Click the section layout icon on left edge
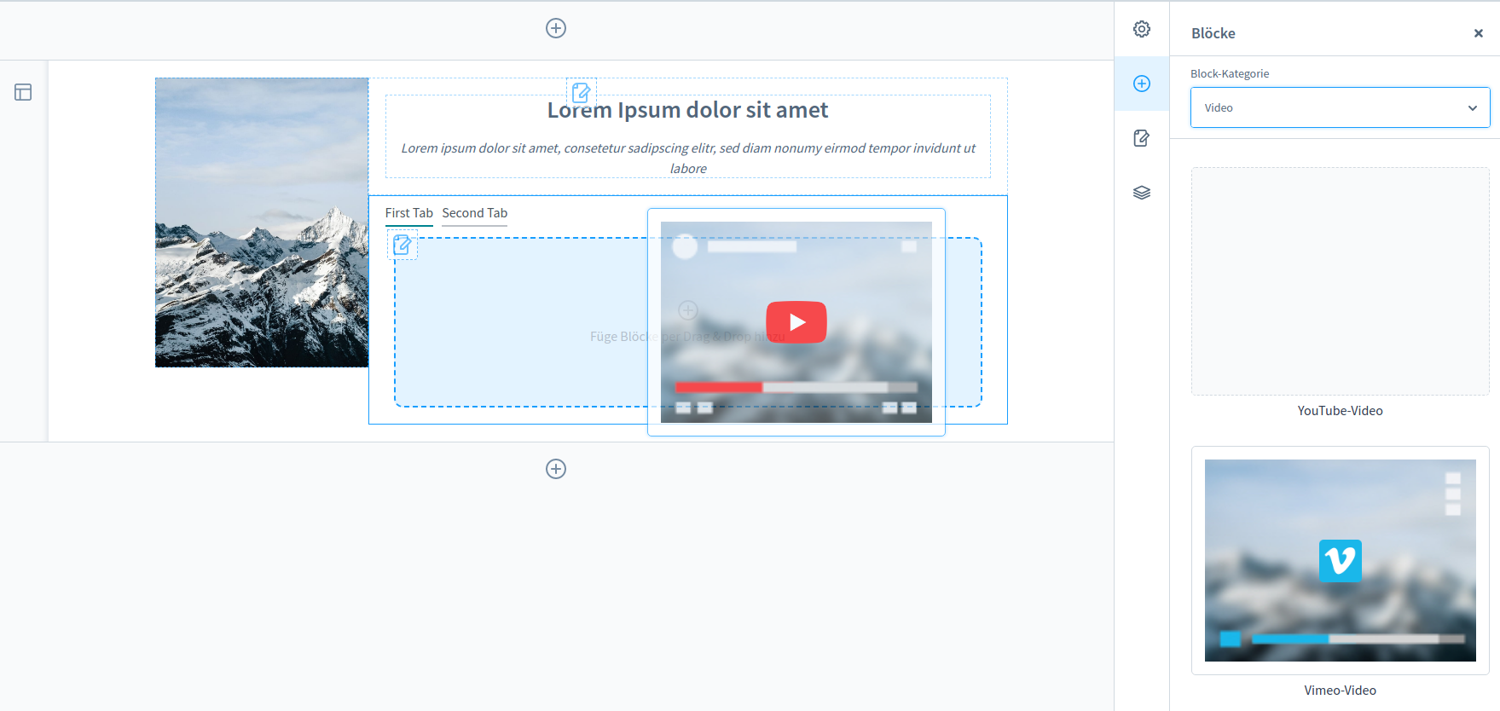The width and height of the screenshot is (1500, 711). 23,92
